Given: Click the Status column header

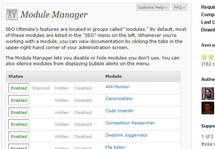Looking at the screenshot, I should 16,76.
